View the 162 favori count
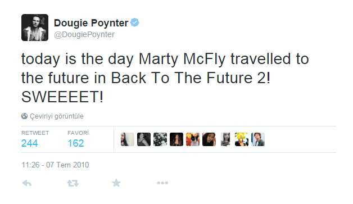 point(76,143)
